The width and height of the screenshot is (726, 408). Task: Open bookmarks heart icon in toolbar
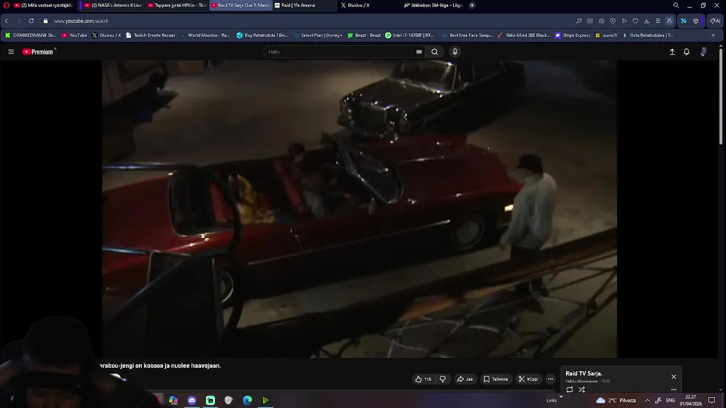[x=635, y=21]
